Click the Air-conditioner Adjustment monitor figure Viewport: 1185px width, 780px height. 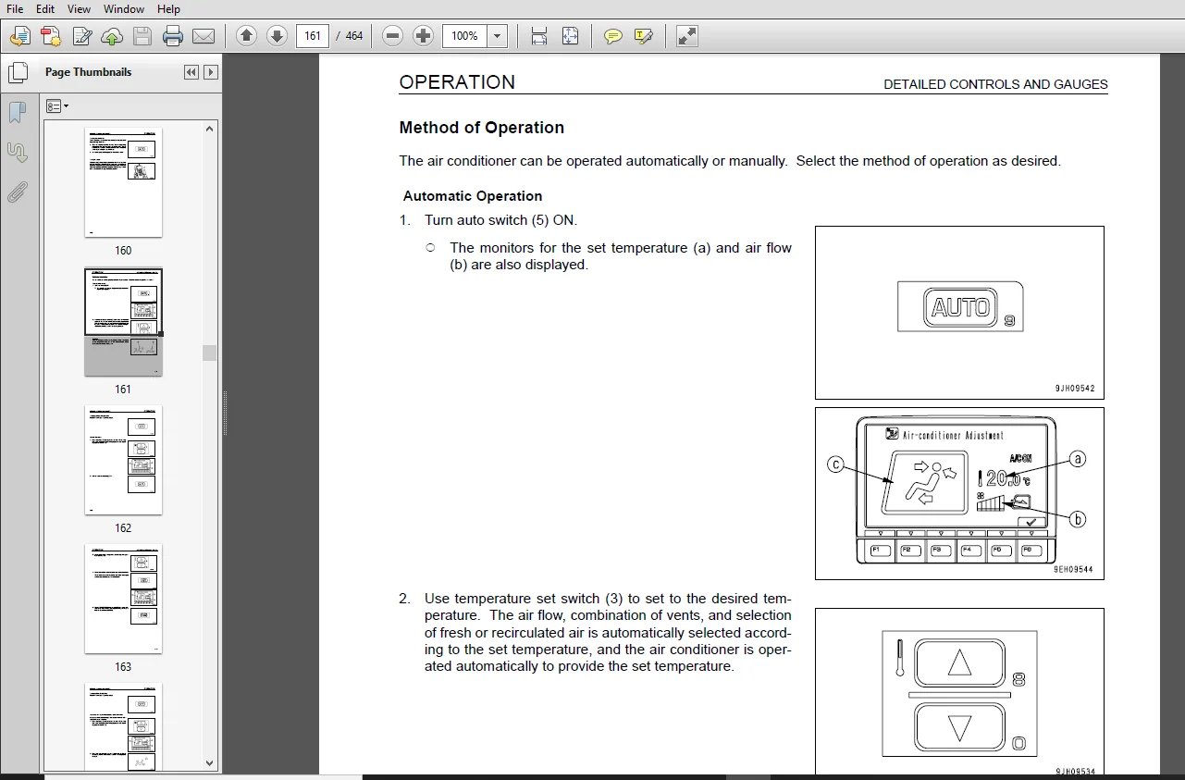pos(959,493)
